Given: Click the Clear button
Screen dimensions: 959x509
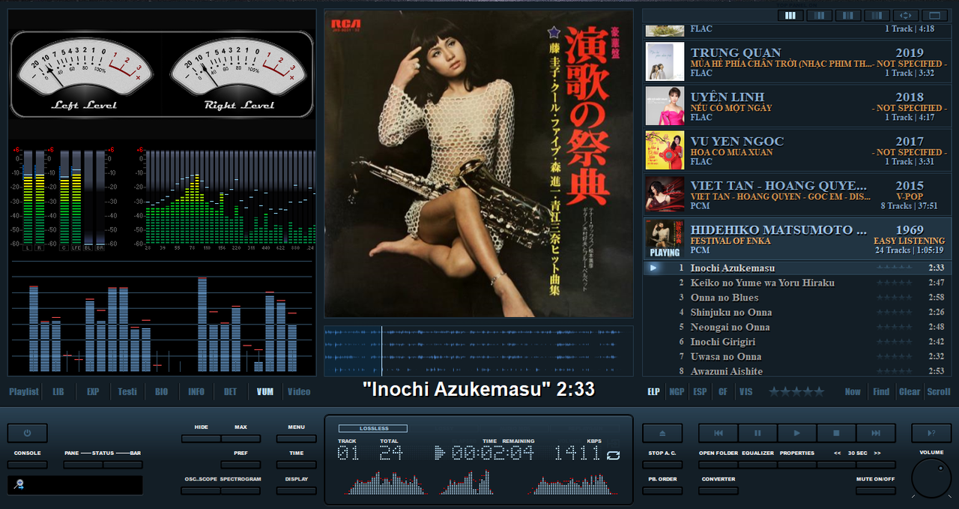Looking at the screenshot, I should (x=910, y=391).
